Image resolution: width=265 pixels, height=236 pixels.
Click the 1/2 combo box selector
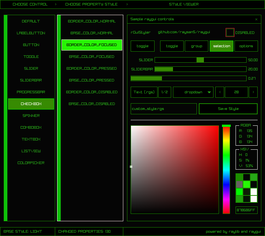pyautogui.click(x=165, y=92)
